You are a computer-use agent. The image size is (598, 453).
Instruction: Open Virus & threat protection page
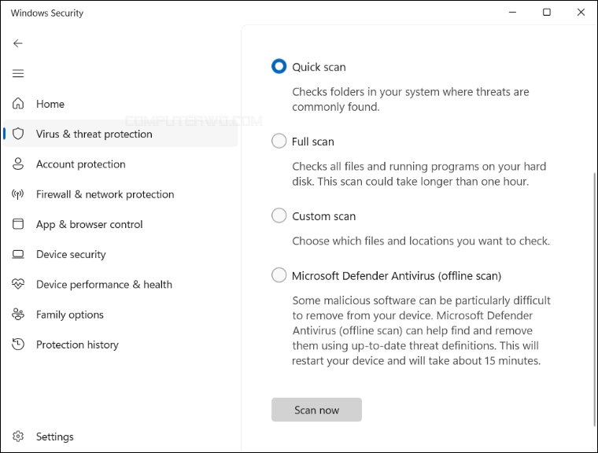[x=120, y=134]
